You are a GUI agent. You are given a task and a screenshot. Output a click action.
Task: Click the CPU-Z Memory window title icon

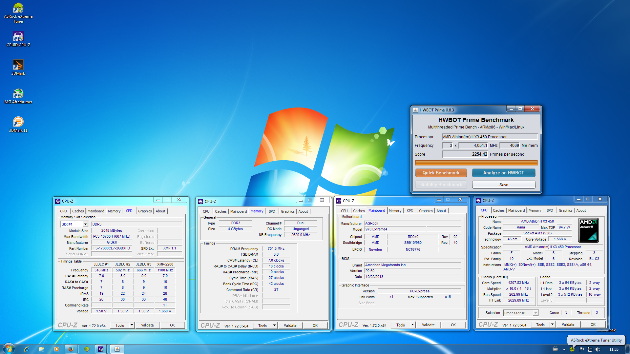200,202
